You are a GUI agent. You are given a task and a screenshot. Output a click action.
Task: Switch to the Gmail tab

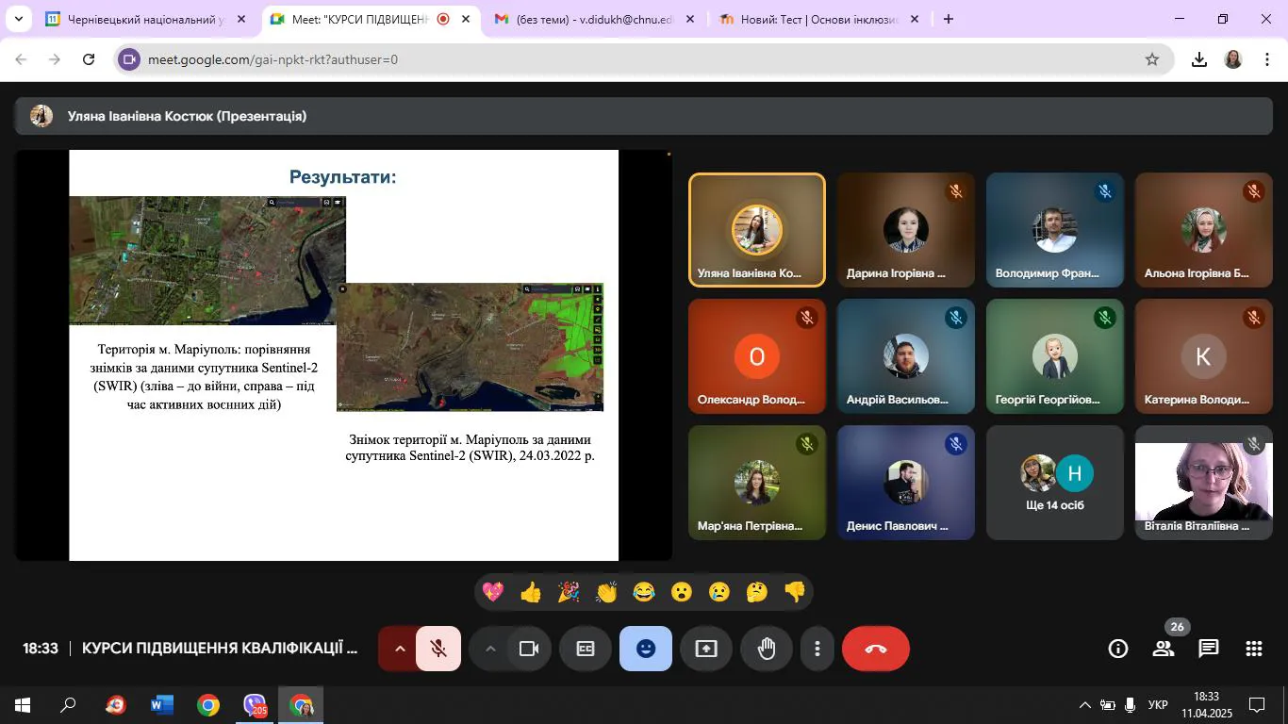(591, 19)
